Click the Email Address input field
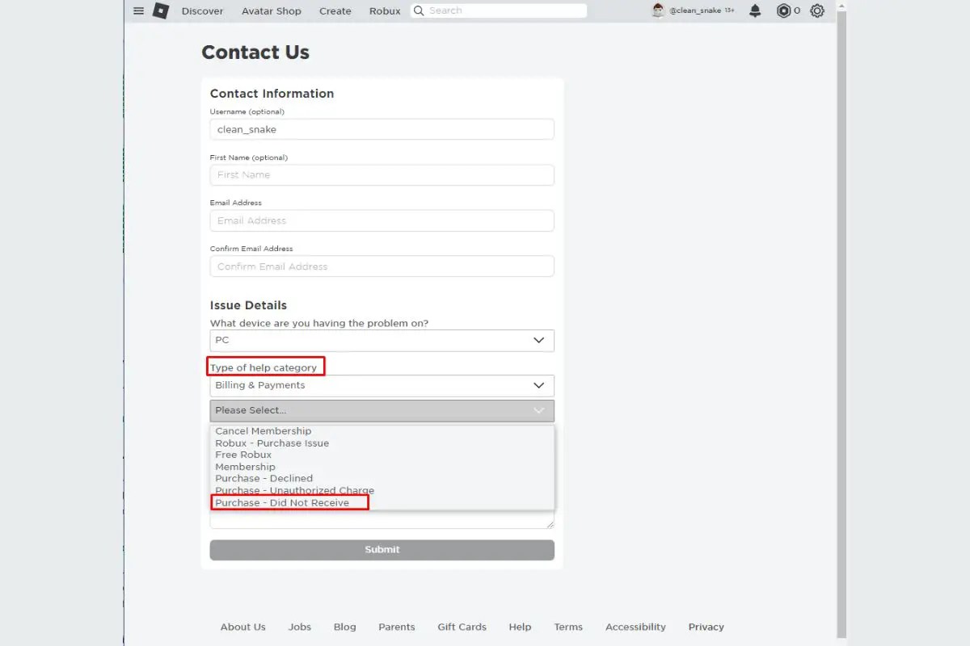970x646 pixels. (x=382, y=220)
